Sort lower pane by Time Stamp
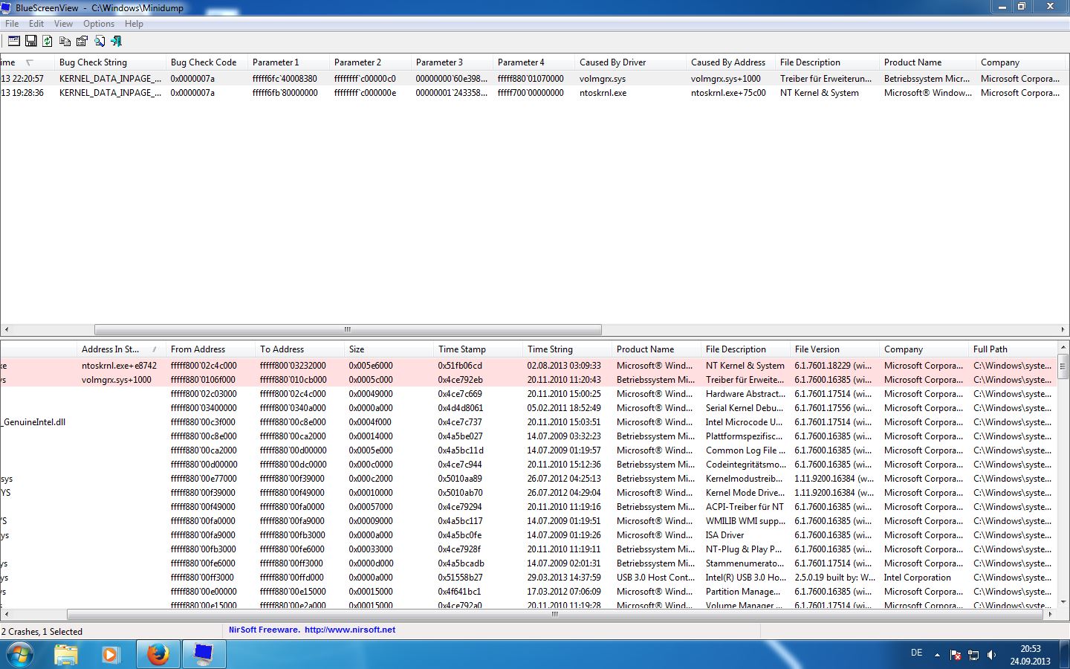 click(x=478, y=349)
